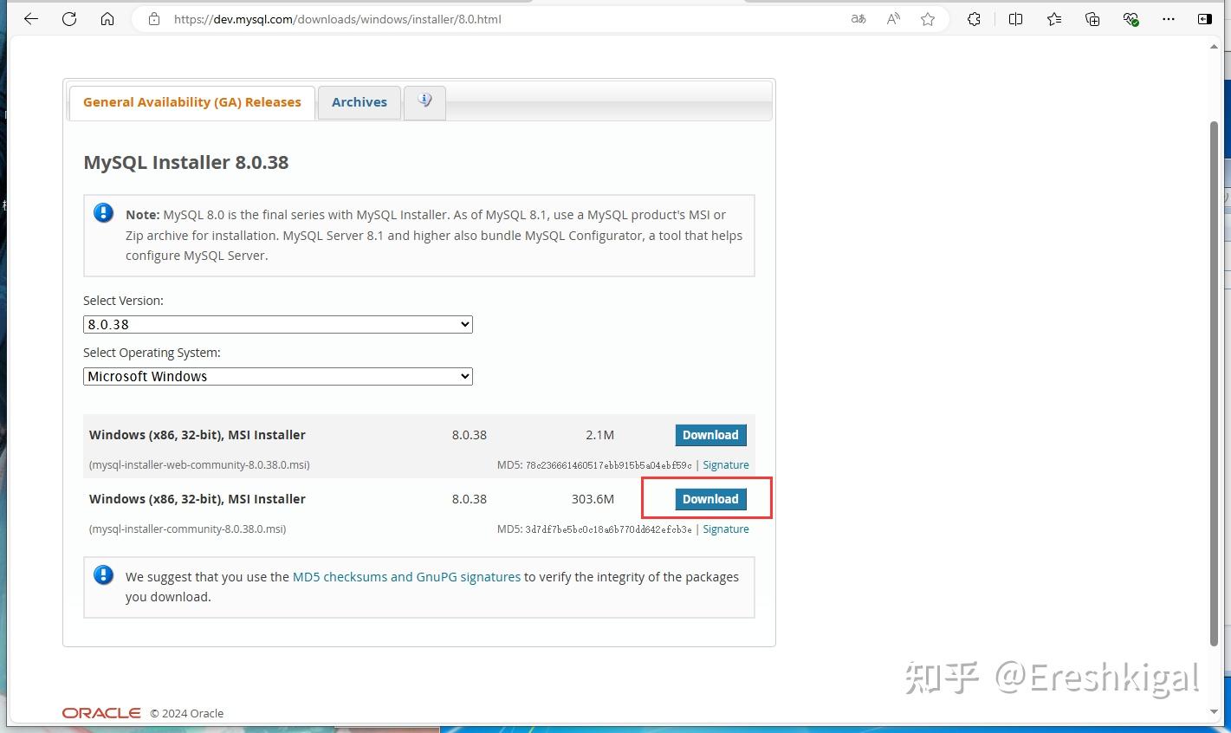Click the scroll down arrow

(x=1214, y=712)
